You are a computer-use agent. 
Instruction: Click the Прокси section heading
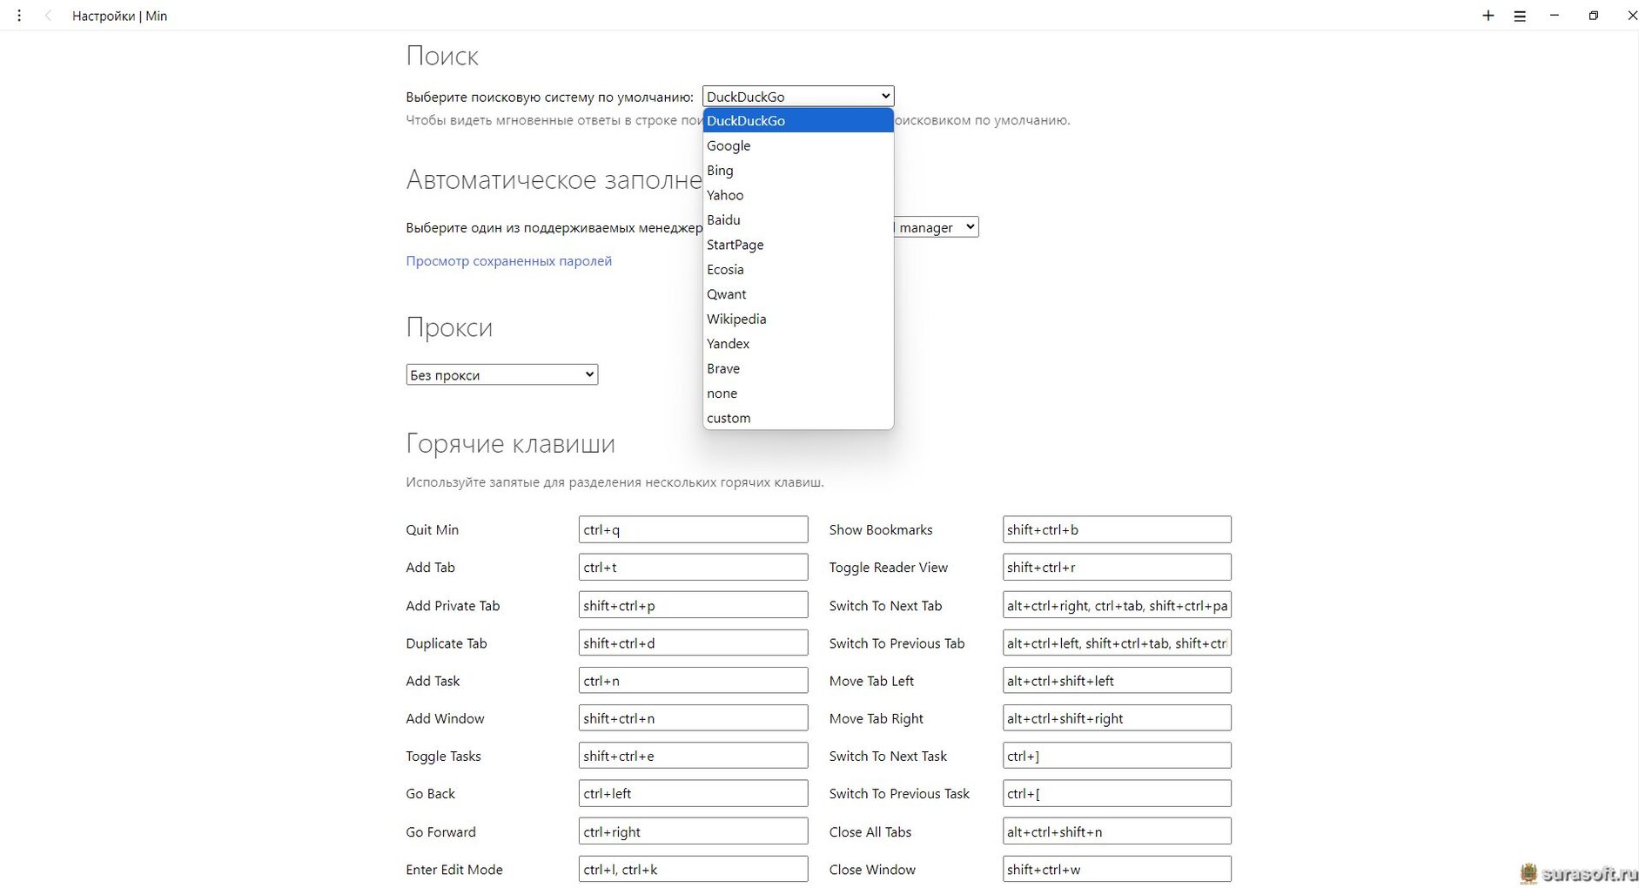[449, 327]
